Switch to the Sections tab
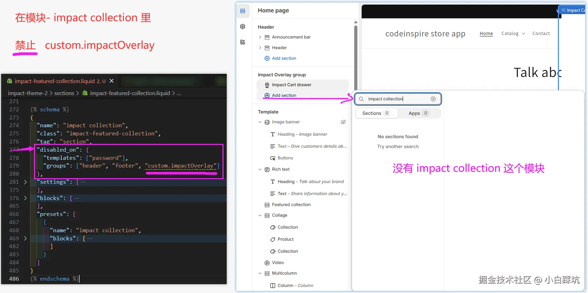The height and width of the screenshot is (293, 588). pyautogui.click(x=376, y=113)
